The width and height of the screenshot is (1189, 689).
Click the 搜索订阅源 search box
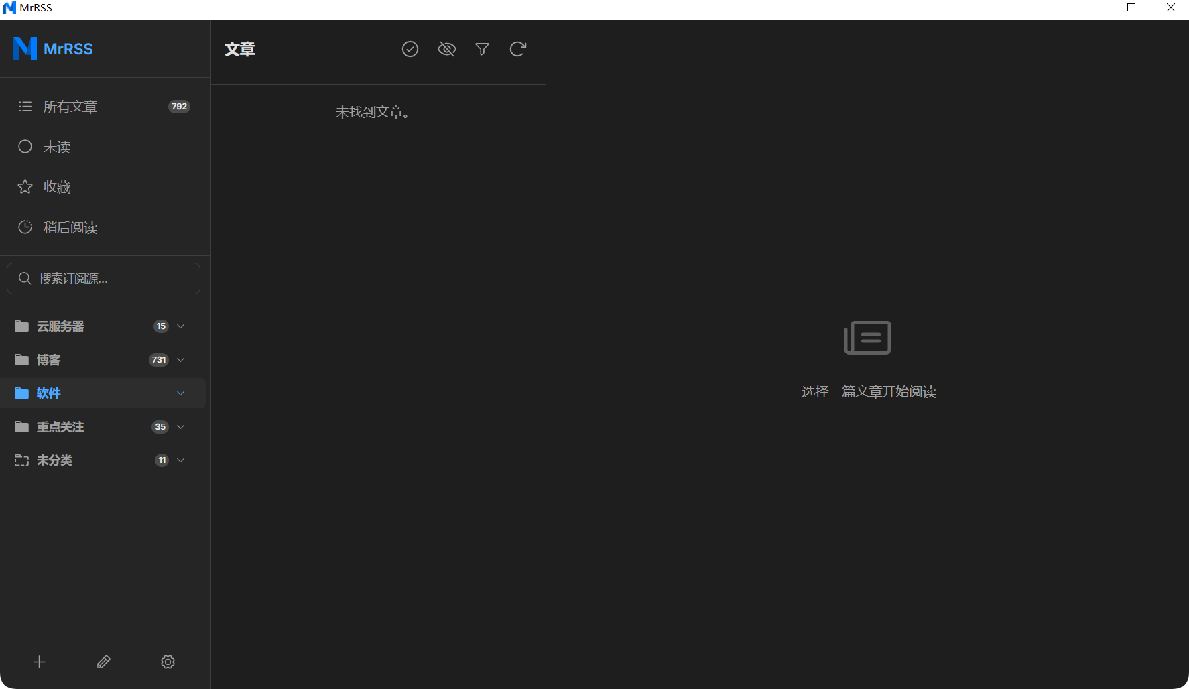103,278
